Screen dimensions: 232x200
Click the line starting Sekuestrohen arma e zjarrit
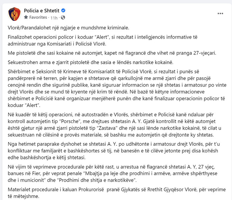(x=90, y=62)
